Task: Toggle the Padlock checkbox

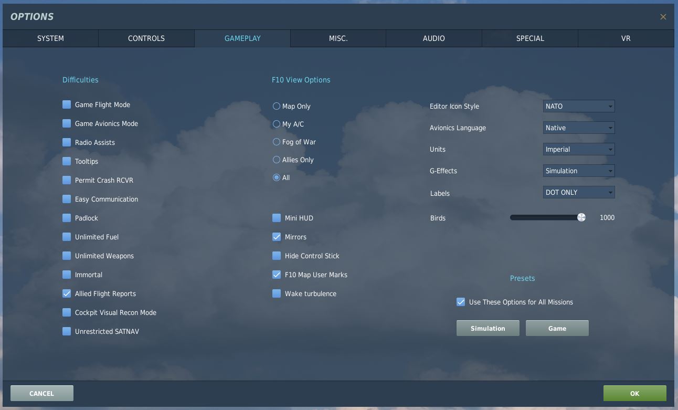Action: tap(67, 218)
